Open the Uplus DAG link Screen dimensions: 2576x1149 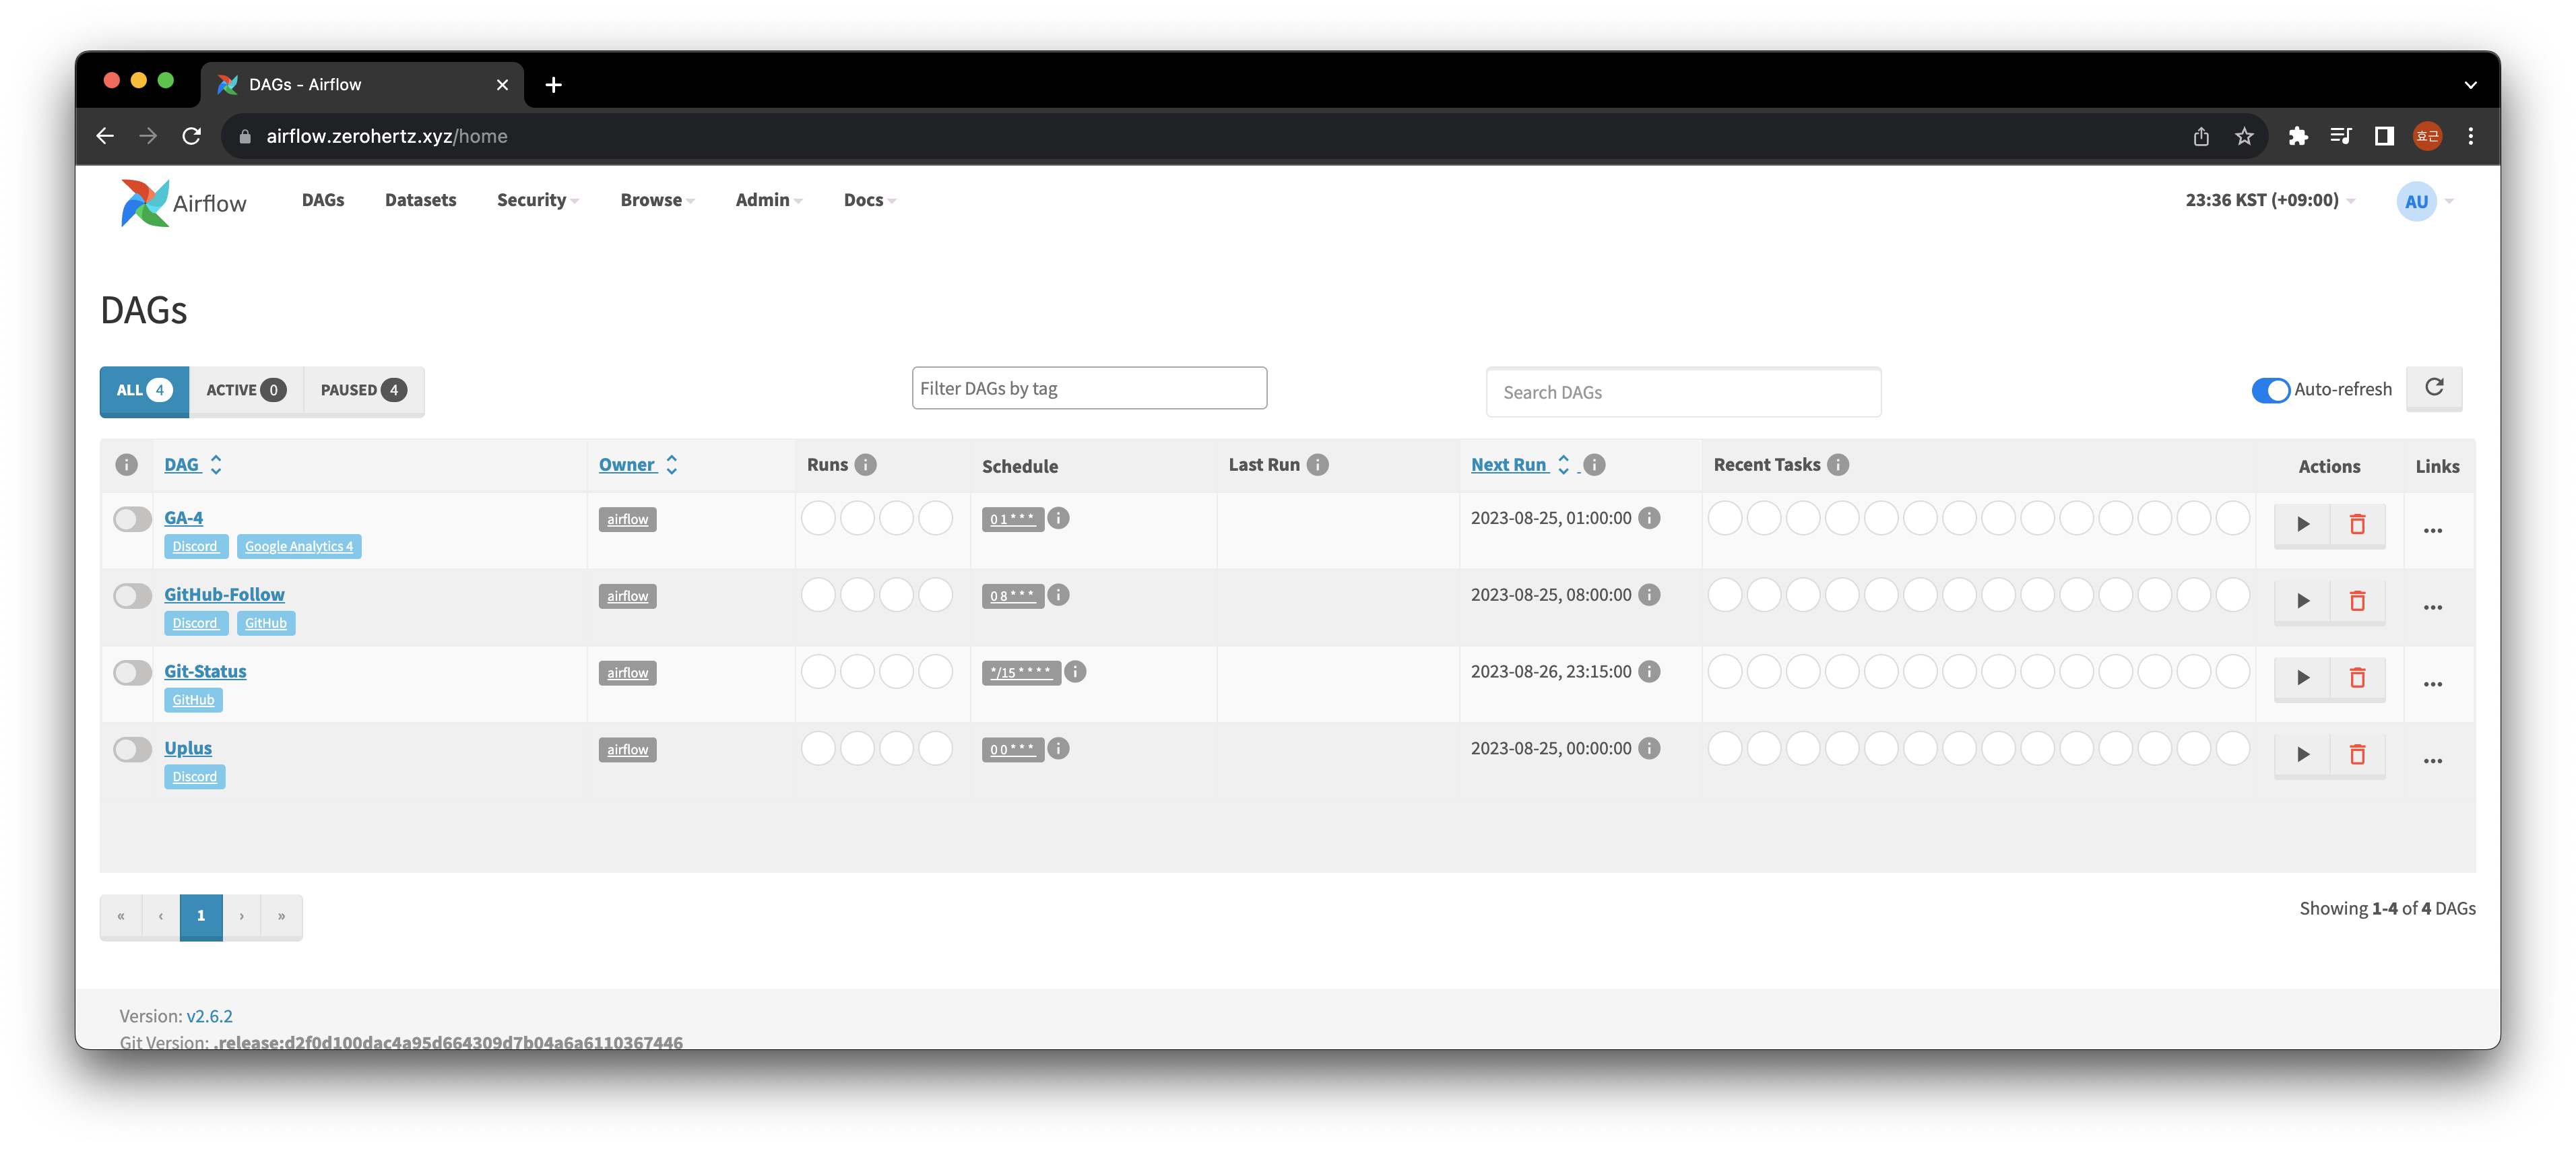(x=188, y=748)
